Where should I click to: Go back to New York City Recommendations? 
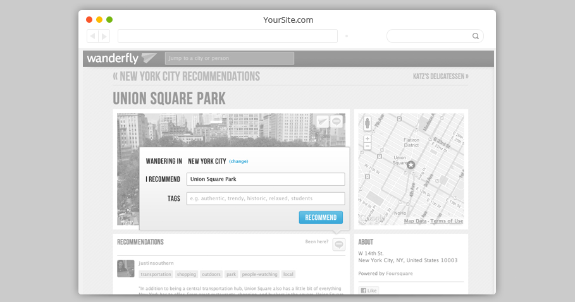coord(187,76)
